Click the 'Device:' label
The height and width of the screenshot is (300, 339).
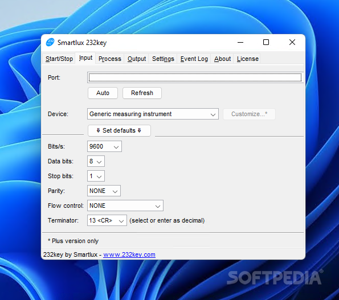[x=58, y=114]
